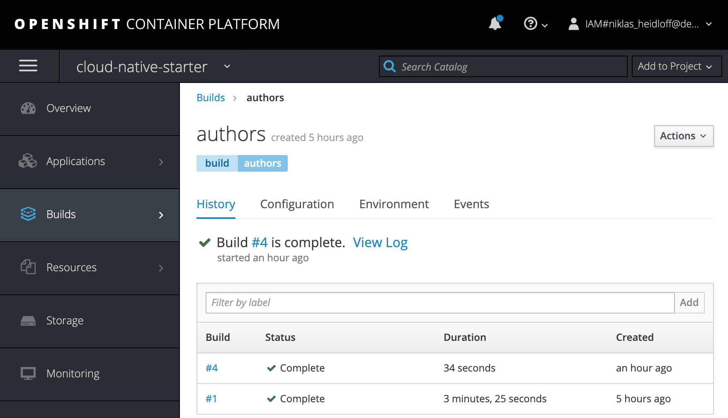
Task: Click the green checkmark for build #4 row
Action: point(271,368)
